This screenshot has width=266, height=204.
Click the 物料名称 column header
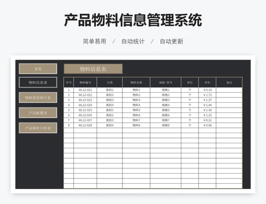[x=136, y=83]
